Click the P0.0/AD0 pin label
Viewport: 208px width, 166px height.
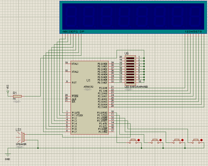coord(102,64)
